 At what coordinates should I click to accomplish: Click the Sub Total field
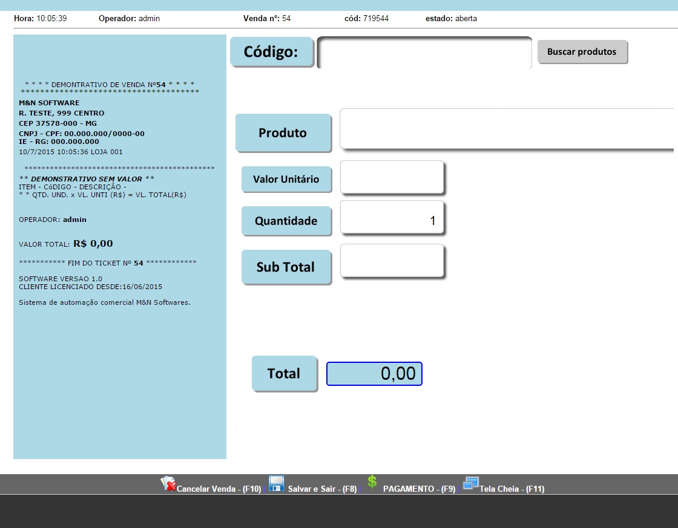[x=392, y=261]
